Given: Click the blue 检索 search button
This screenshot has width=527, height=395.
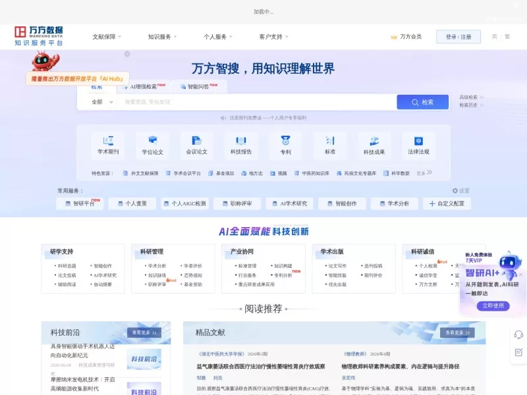Looking at the screenshot, I should click(x=422, y=102).
